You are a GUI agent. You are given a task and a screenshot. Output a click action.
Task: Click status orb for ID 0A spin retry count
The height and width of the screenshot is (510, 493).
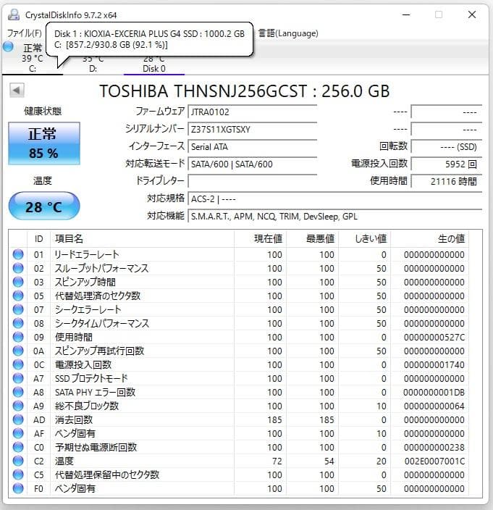point(18,351)
